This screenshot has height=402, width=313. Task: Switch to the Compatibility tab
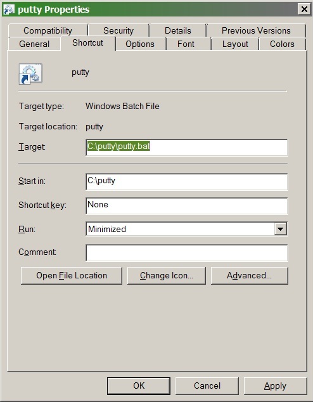click(x=48, y=30)
